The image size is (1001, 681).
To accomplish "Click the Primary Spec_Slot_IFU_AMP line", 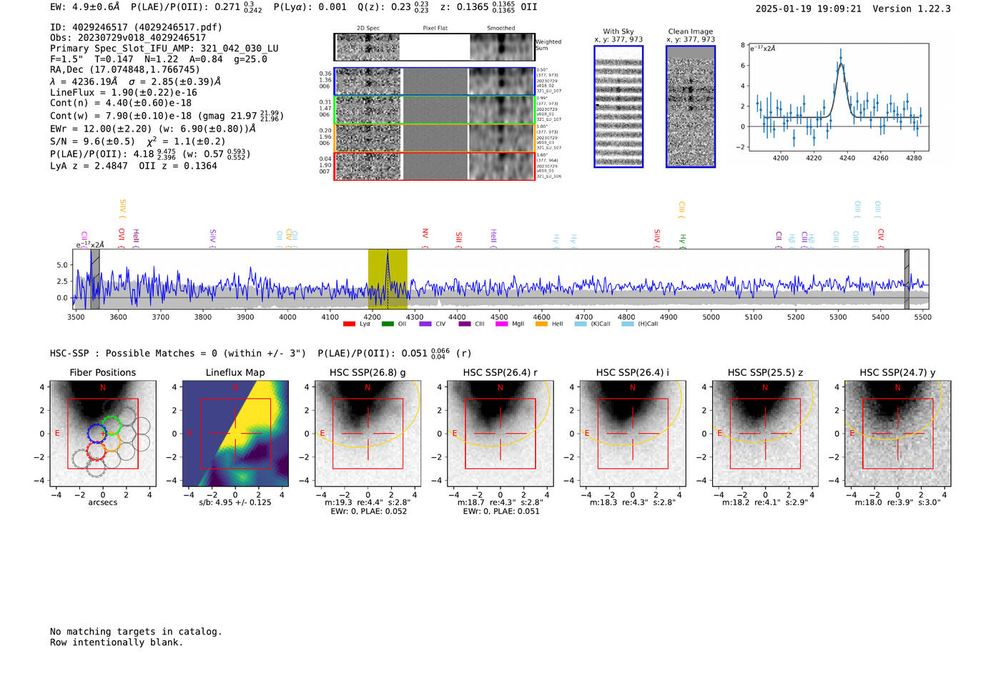I will pyautogui.click(x=164, y=49).
